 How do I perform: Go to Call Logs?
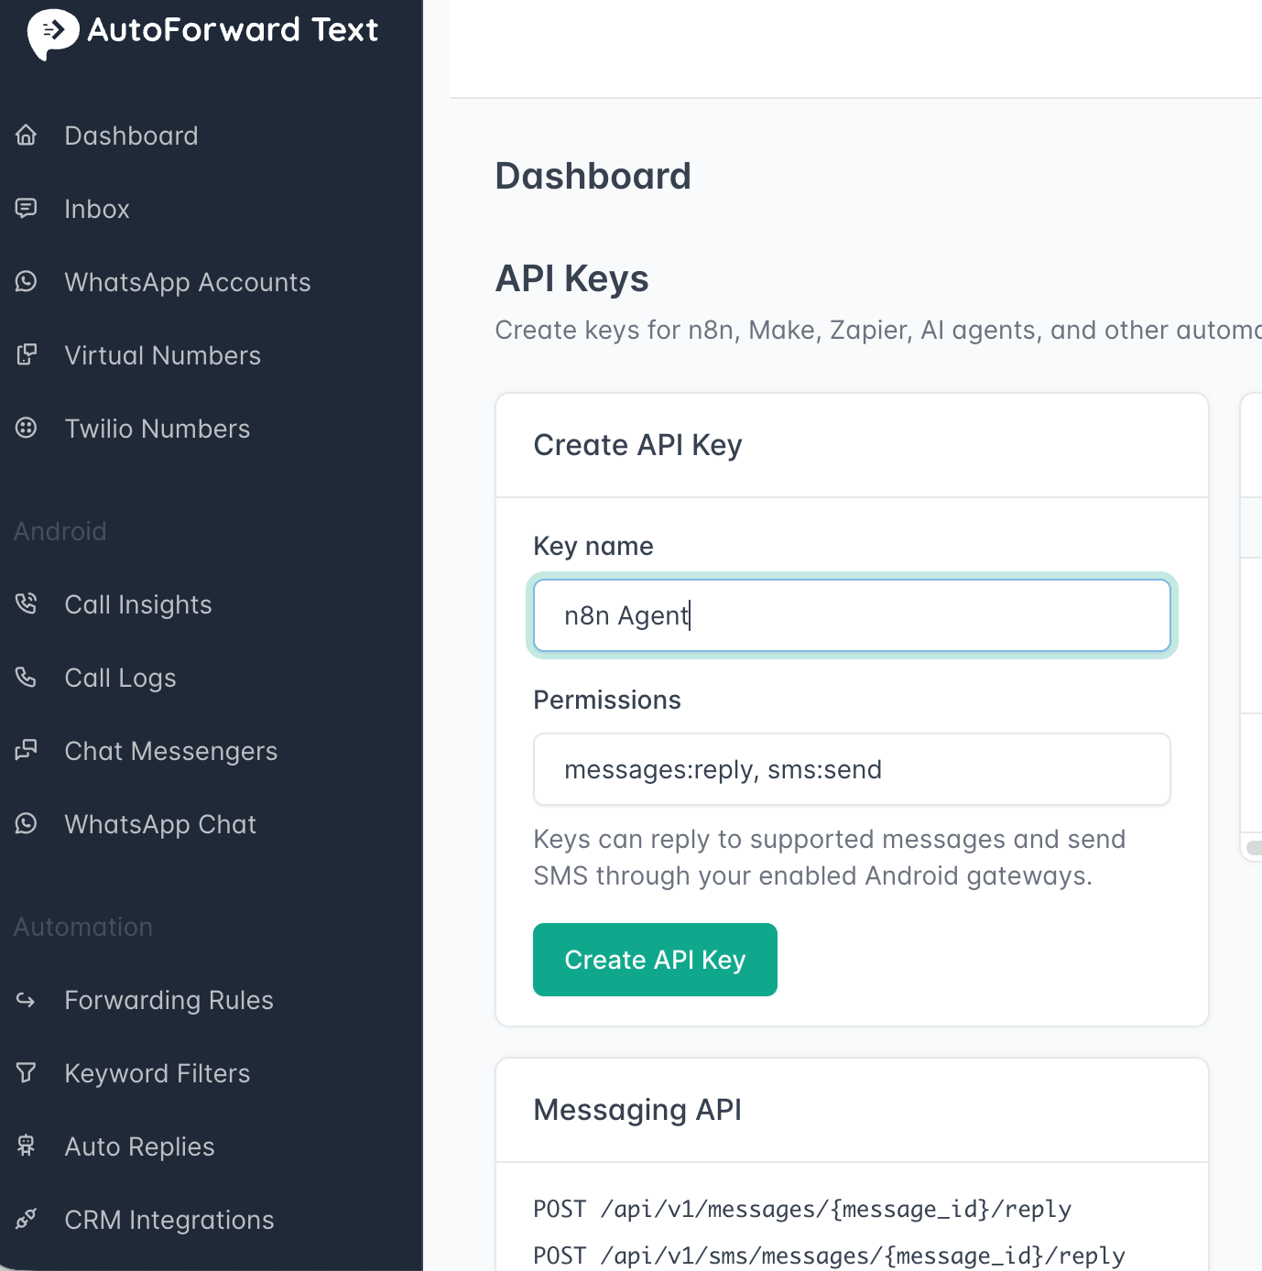pos(121,678)
